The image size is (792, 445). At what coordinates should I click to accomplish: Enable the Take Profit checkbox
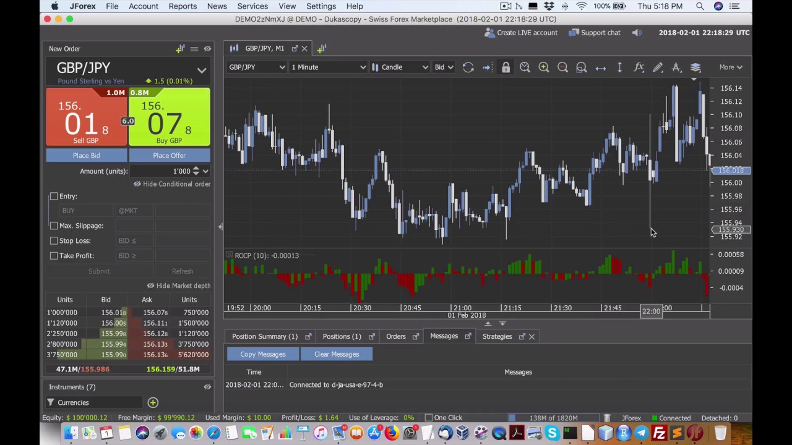[54, 255]
